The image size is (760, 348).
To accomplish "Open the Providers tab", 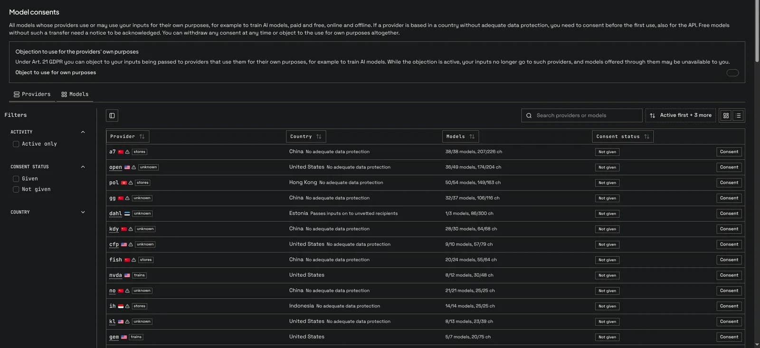I will pyautogui.click(x=32, y=94).
